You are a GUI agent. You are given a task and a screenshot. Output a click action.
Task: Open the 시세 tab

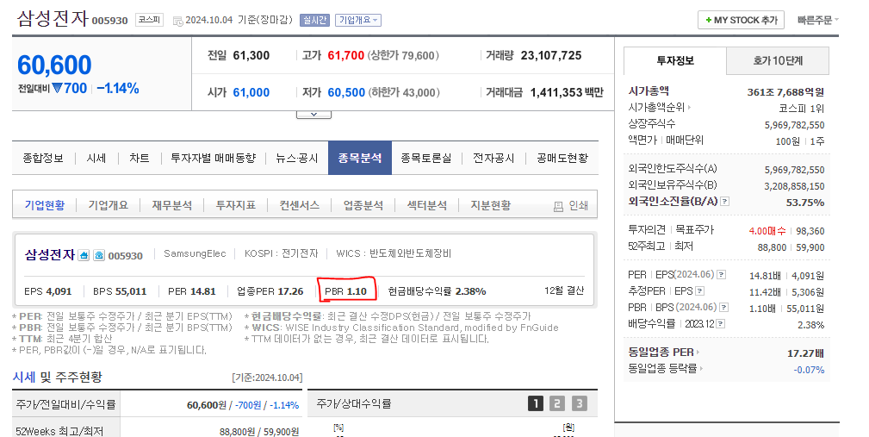tap(96, 158)
